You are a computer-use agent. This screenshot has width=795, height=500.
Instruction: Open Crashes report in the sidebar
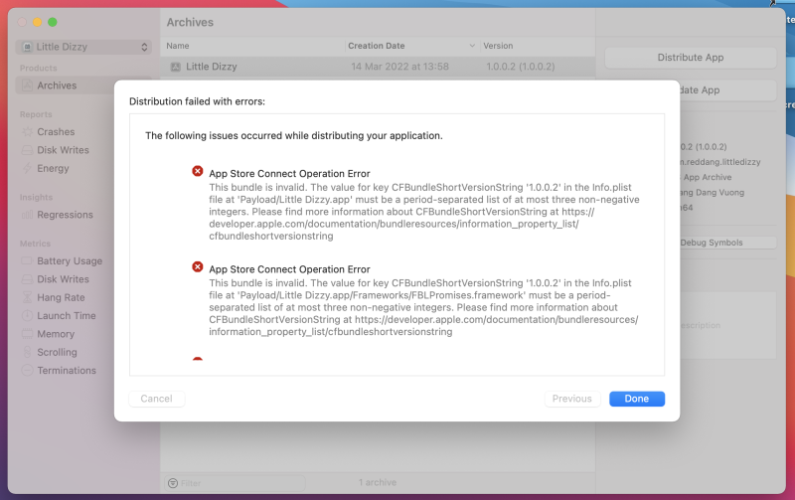click(56, 132)
